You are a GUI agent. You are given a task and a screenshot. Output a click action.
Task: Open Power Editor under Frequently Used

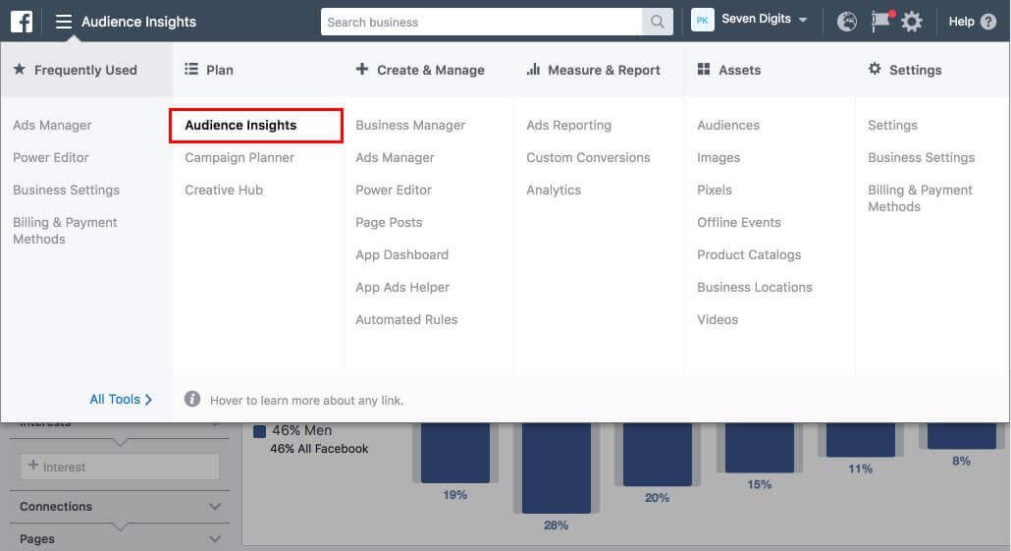pyautogui.click(x=50, y=157)
